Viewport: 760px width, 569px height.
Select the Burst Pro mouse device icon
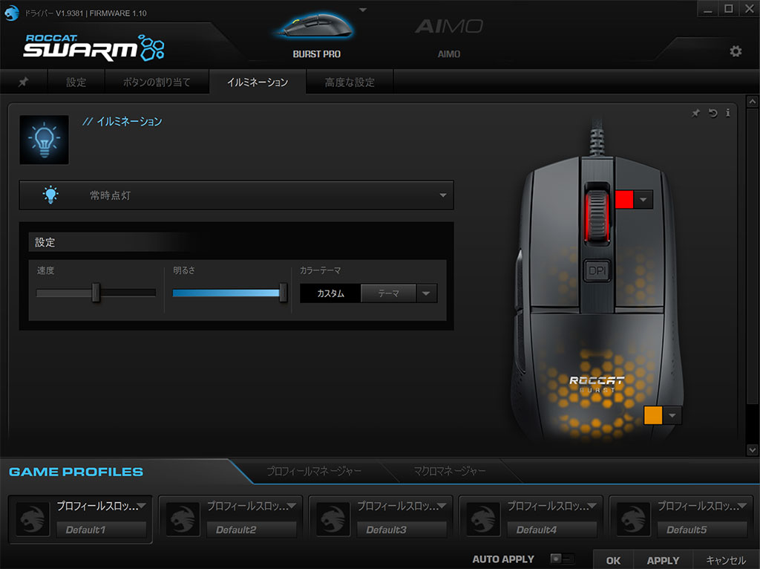316,25
